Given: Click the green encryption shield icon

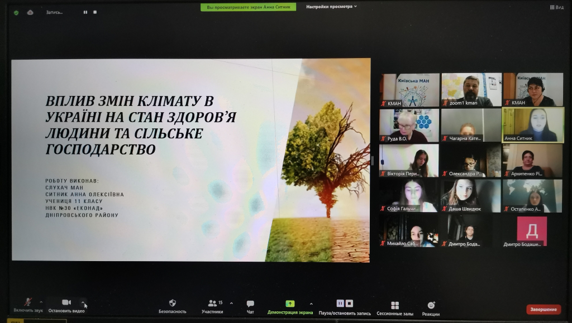Looking at the screenshot, I should pyautogui.click(x=16, y=13).
